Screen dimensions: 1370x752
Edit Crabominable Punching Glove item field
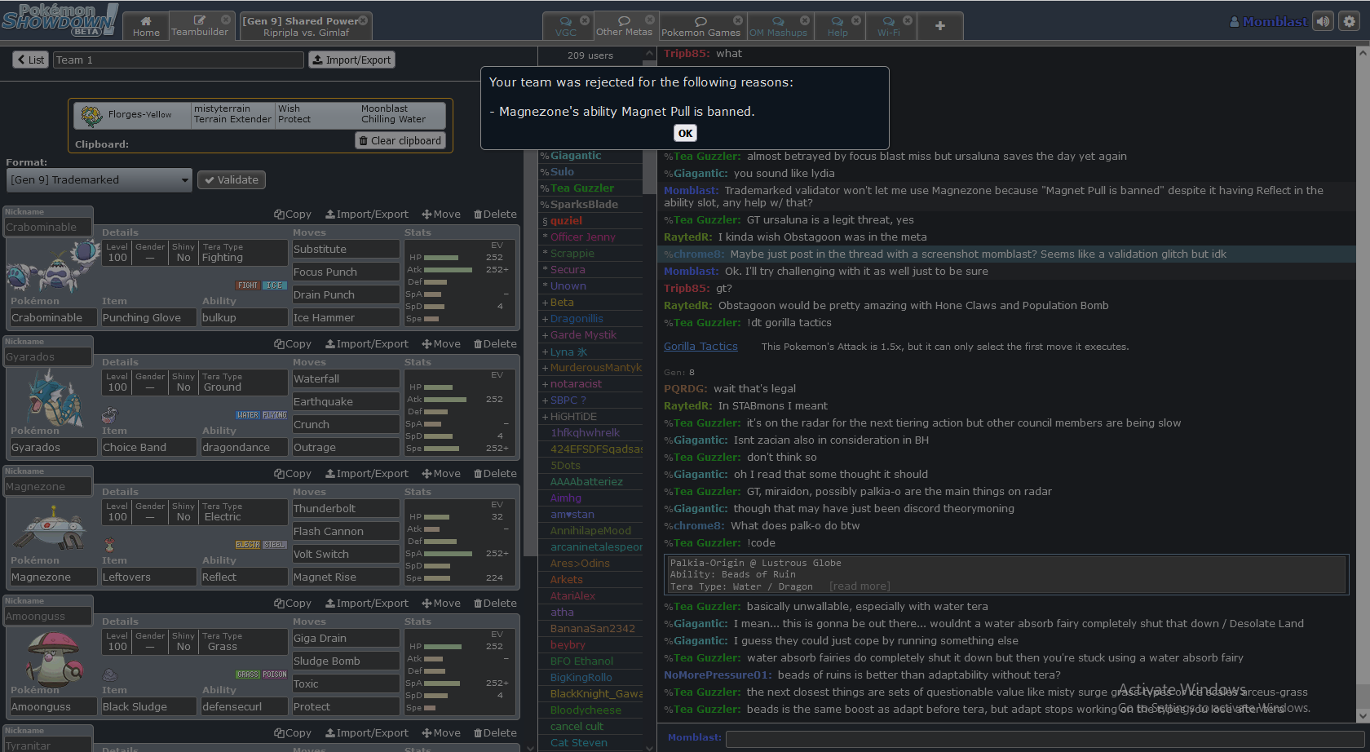coord(148,317)
